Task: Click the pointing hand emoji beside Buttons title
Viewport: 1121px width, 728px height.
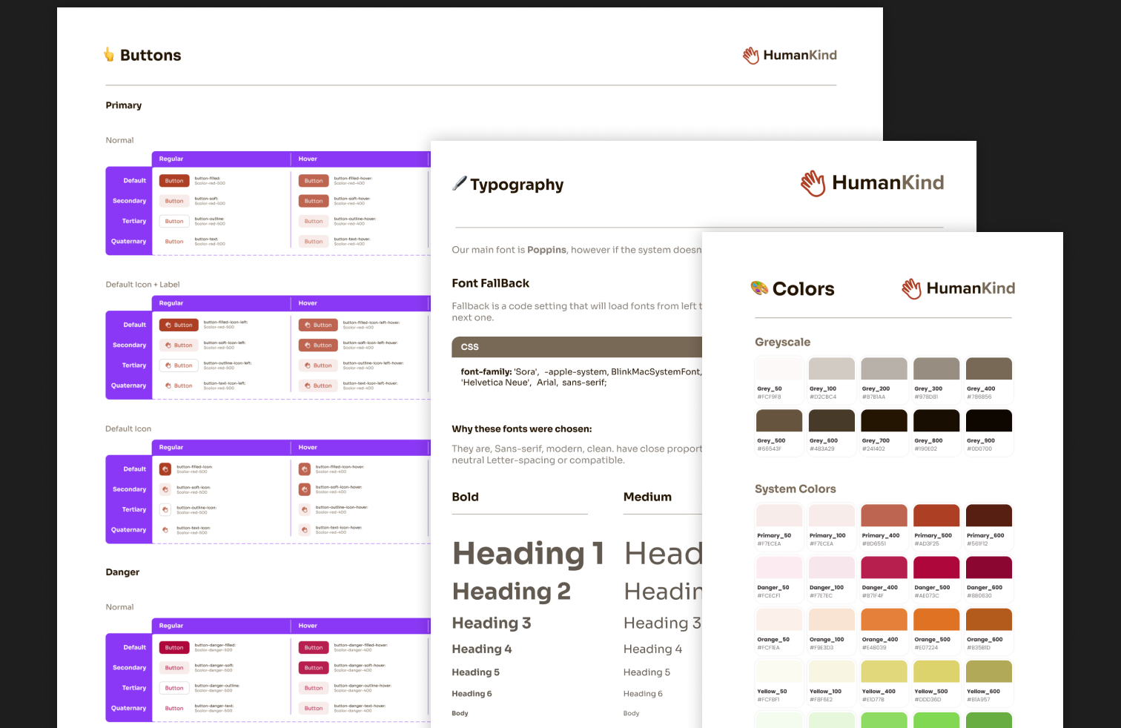Action: coord(109,55)
